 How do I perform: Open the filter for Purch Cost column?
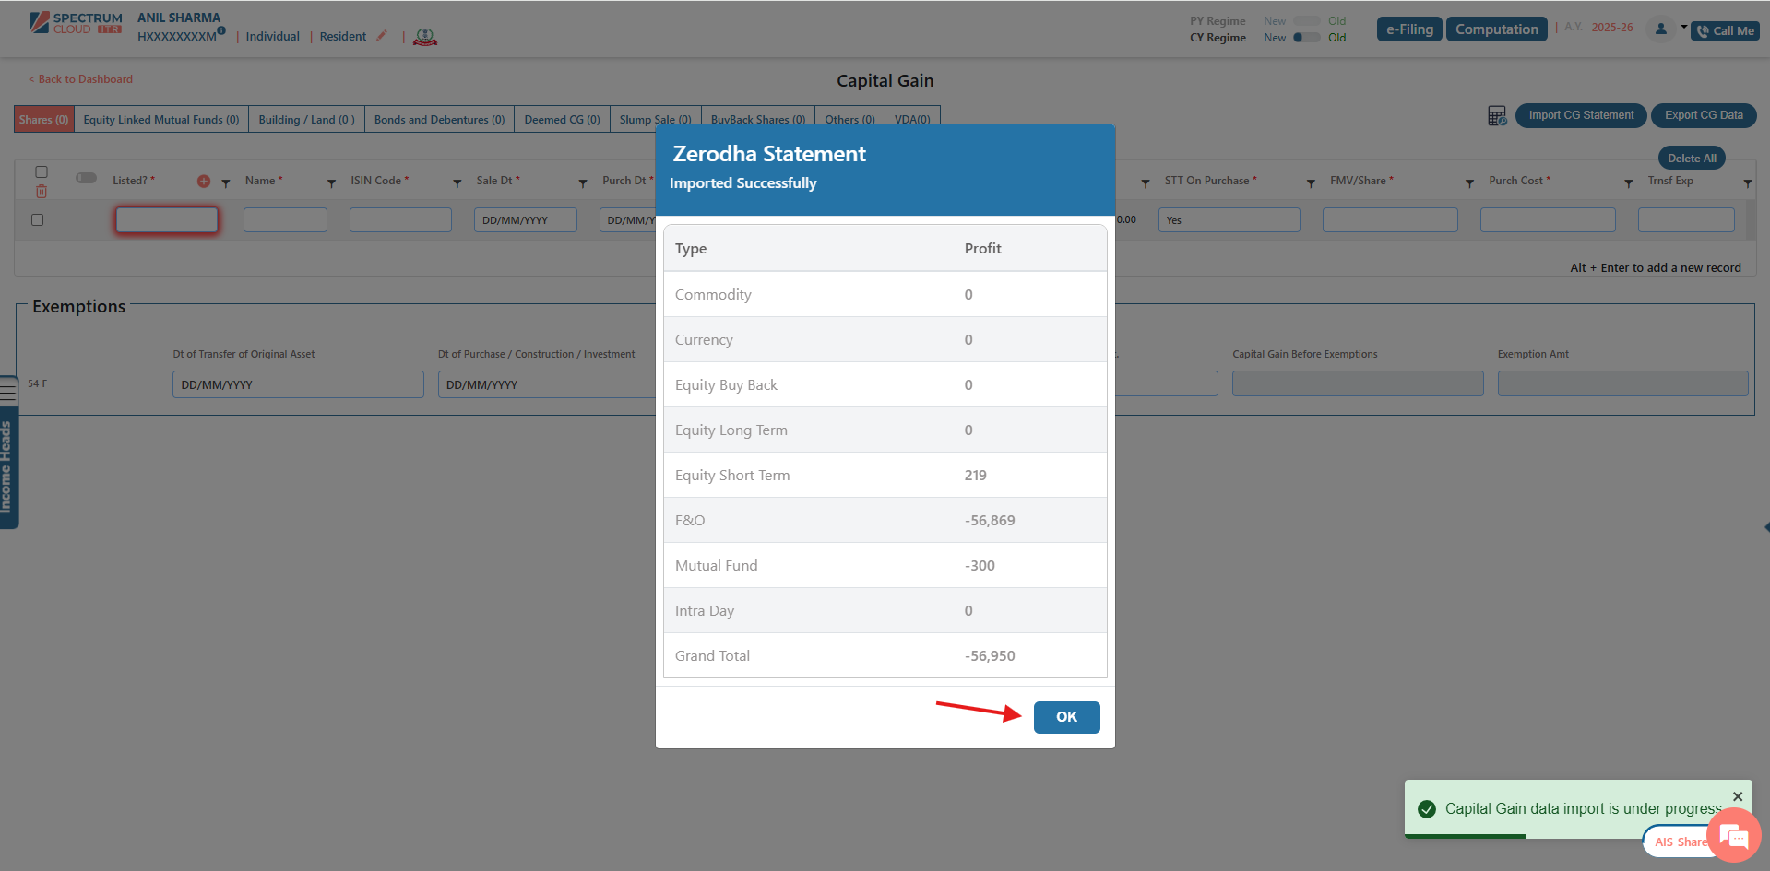click(1628, 183)
